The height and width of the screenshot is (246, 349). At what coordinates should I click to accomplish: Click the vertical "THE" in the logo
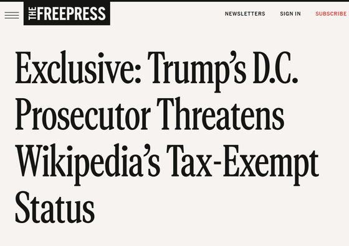point(32,13)
